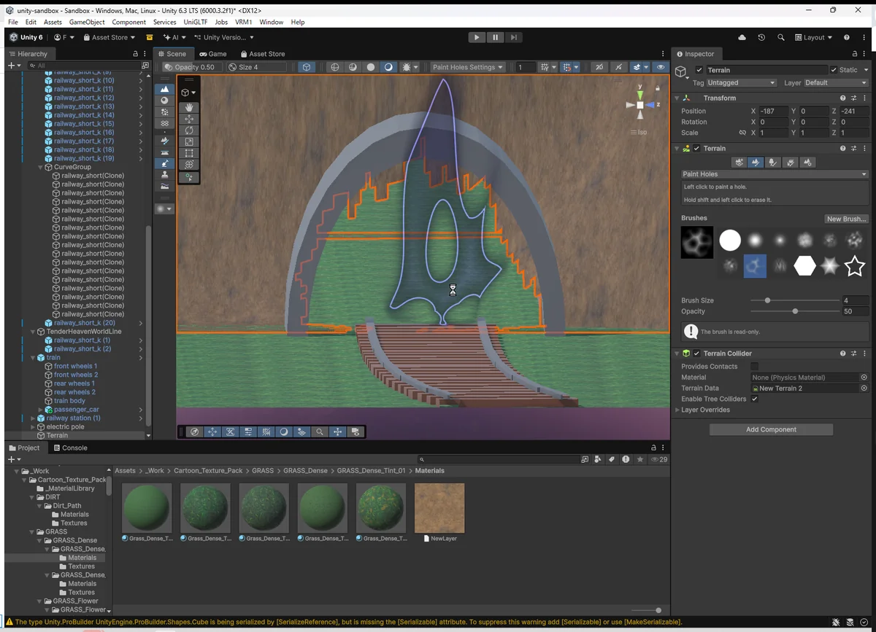Open the Layout dropdown
The height and width of the screenshot is (632, 876).
(814, 37)
